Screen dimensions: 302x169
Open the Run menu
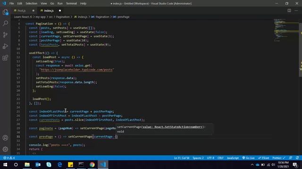[60, 3]
